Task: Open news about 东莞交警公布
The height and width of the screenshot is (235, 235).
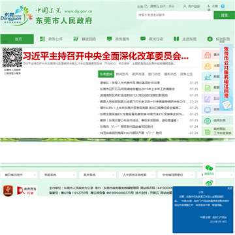Action: [139, 120]
